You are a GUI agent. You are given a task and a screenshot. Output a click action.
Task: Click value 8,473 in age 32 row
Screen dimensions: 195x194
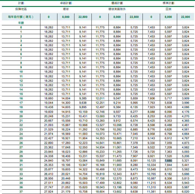[x=134, y=169]
